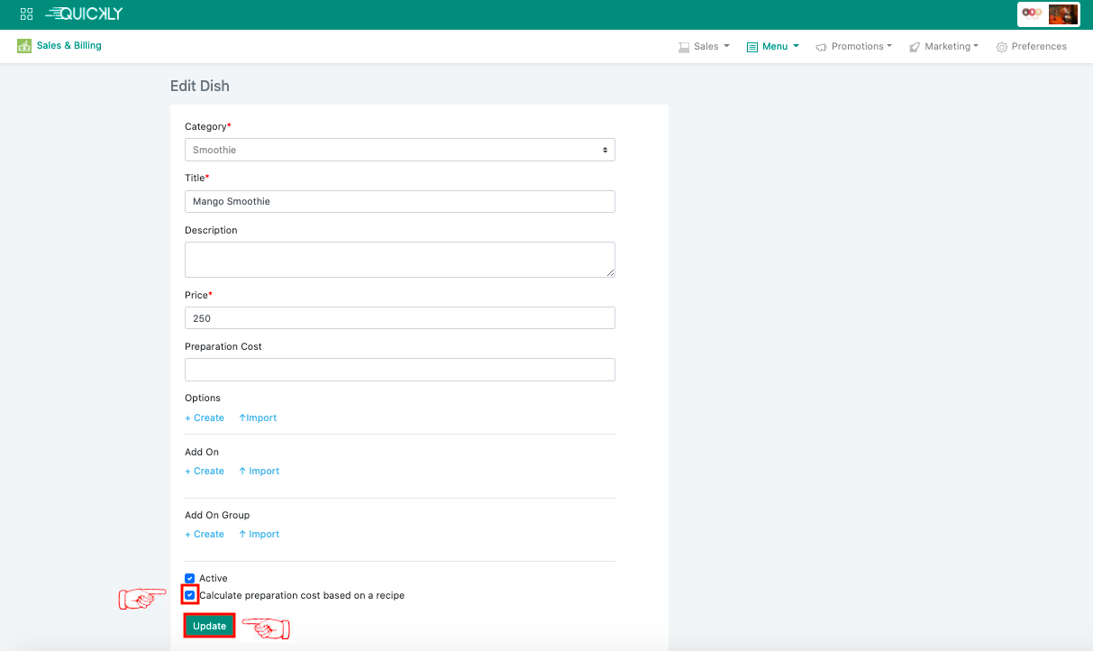Uncheck the Active checkbox
Image resolution: width=1093 pixels, height=651 pixels.
click(189, 578)
